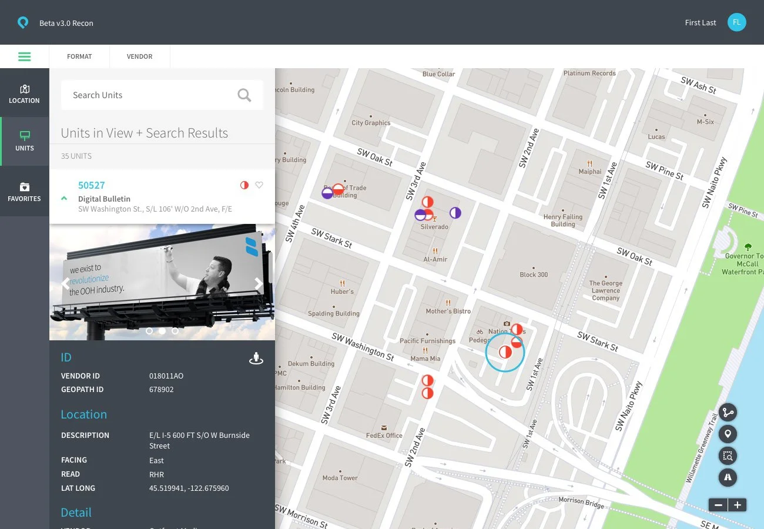This screenshot has width=764, height=529.
Task: Select second carousel dot
Action: pos(162,331)
